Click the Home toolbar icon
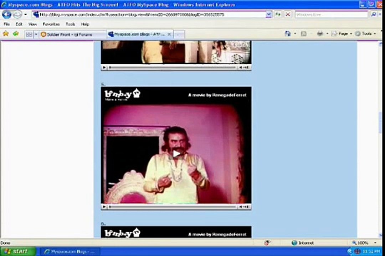385x256 pixels. 288,33
